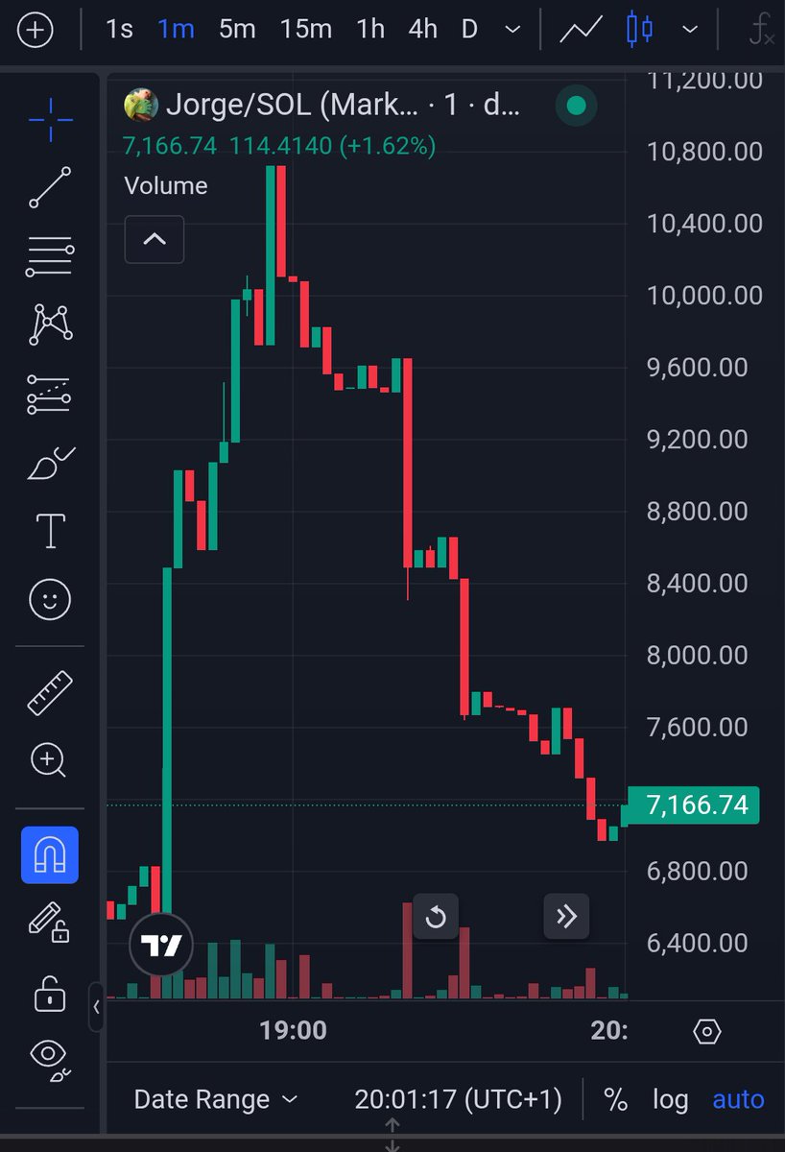Select the crosshair cursor tool

coord(50,119)
